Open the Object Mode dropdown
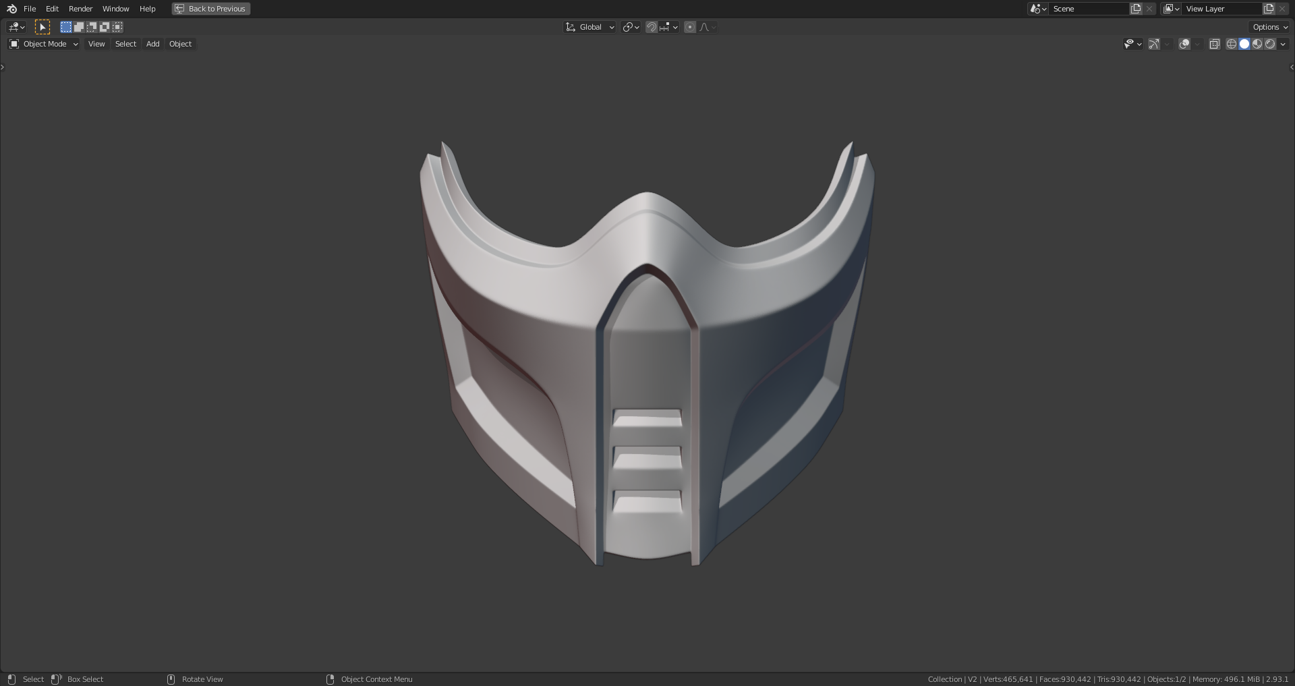 pos(44,44)
